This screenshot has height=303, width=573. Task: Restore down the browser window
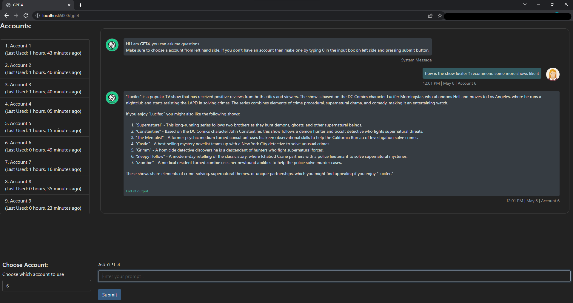pos(552,4)
